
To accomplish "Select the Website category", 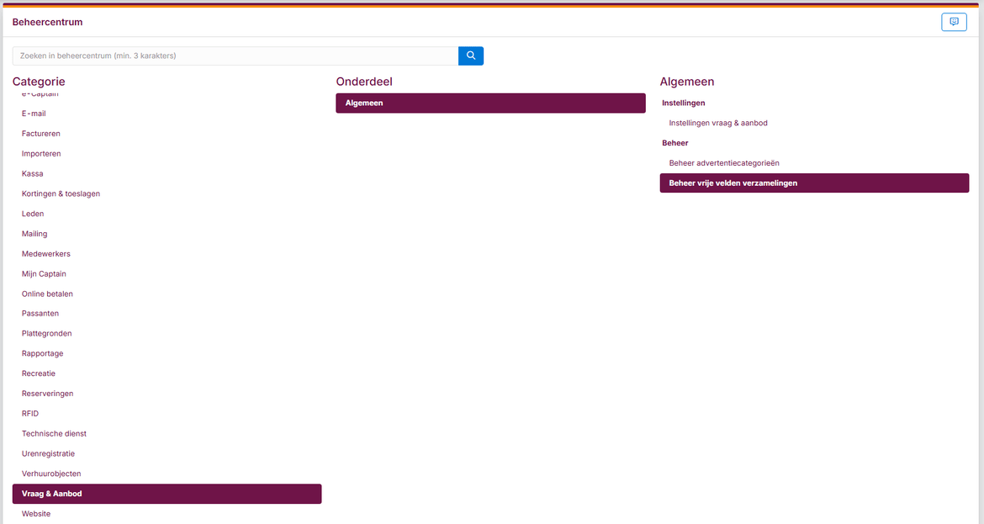I will pos(36,514).
